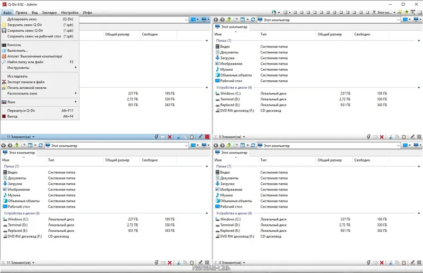The height and width of the screenshot is (273, 423).
Task: Open the Настройки menu
Action: click(x=70, y=12)
